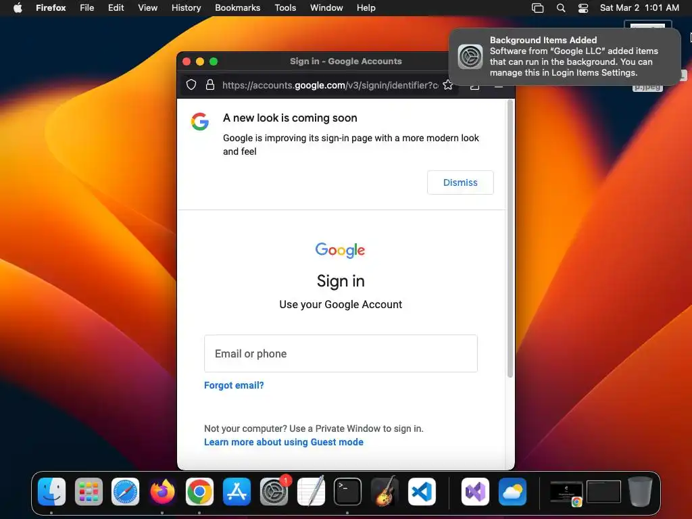
Task: Open Finder from the Dock
Action: click(51, 491)
